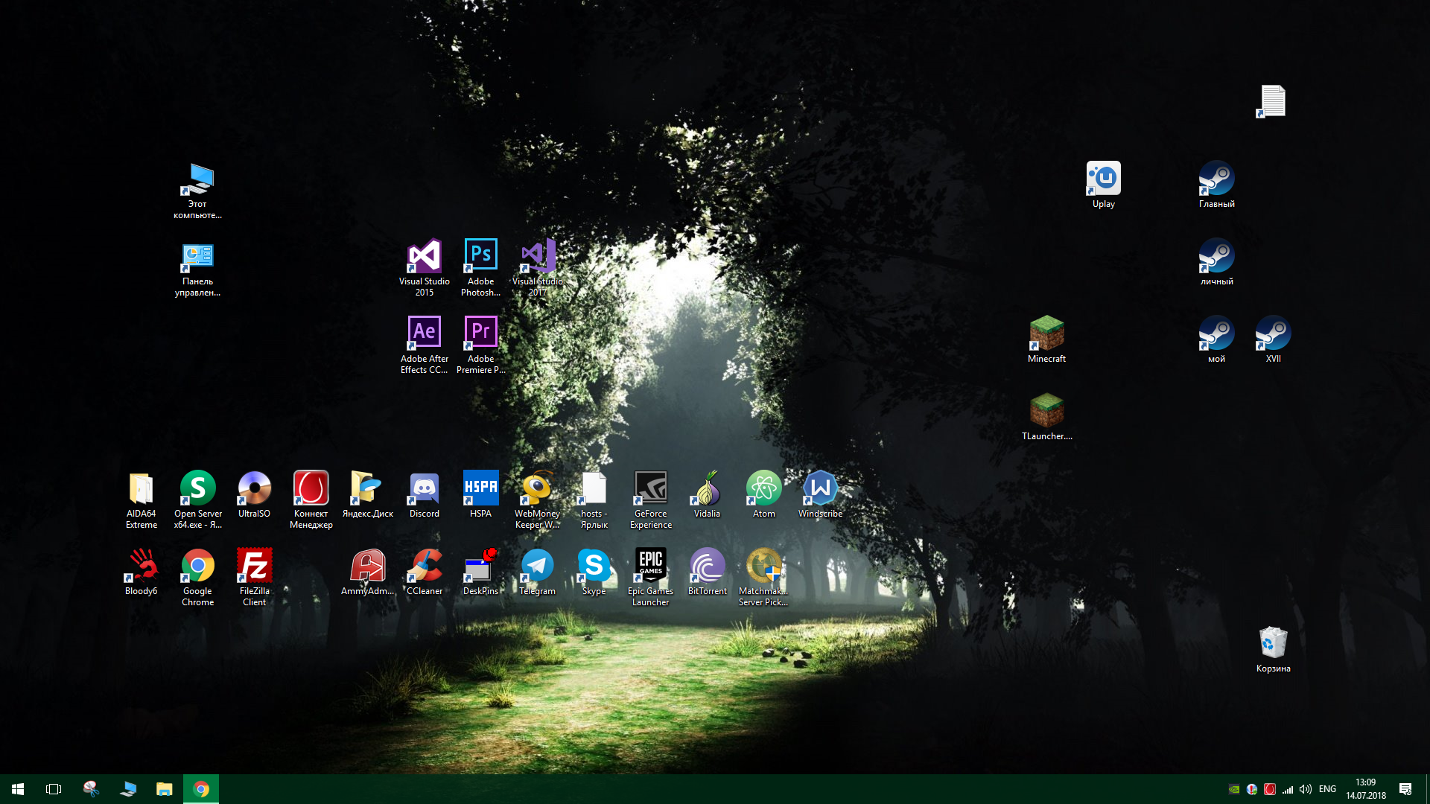Open the Windows Start menu
This screenshot has width=1430, height=804.
tap(18, 789)
